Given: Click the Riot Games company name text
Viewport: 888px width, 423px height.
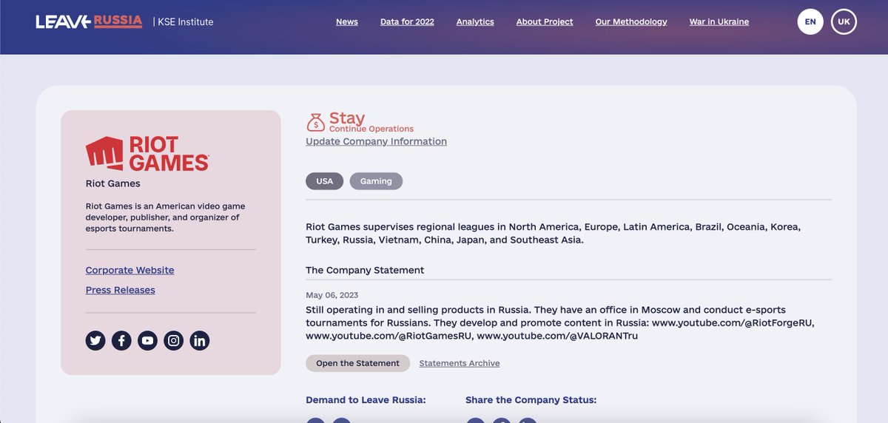Looking at the screenshot, I should [x=113, y=183].
